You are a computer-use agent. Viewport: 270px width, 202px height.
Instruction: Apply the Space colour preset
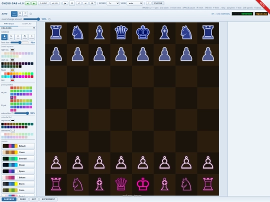point(18,171)
